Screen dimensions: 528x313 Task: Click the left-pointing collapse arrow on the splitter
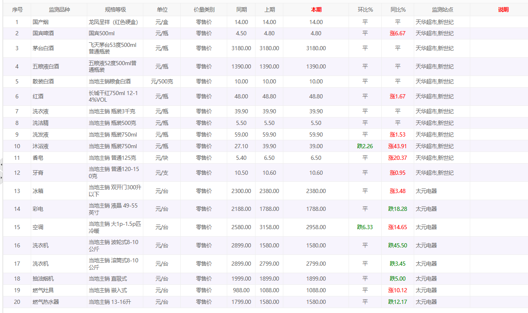coord(1,165)
